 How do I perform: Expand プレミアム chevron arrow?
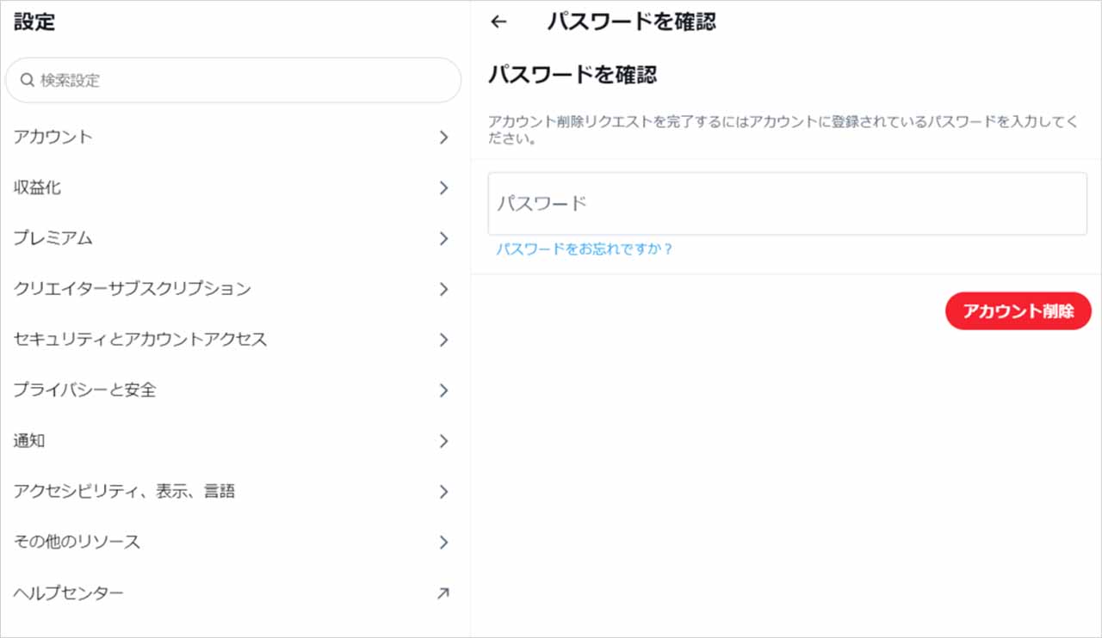443,238
